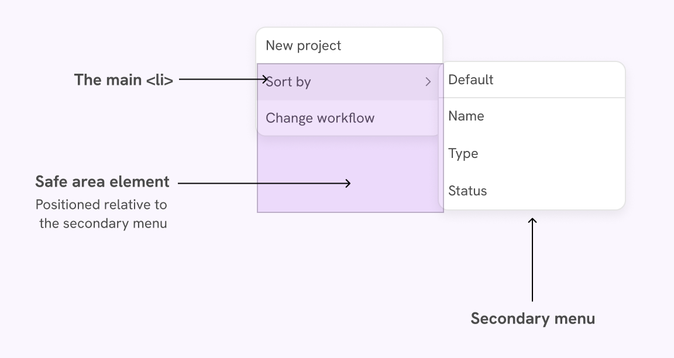Click the "Positioned relative to" caption line
Screen dimensions: 674x358
point(101,205)
